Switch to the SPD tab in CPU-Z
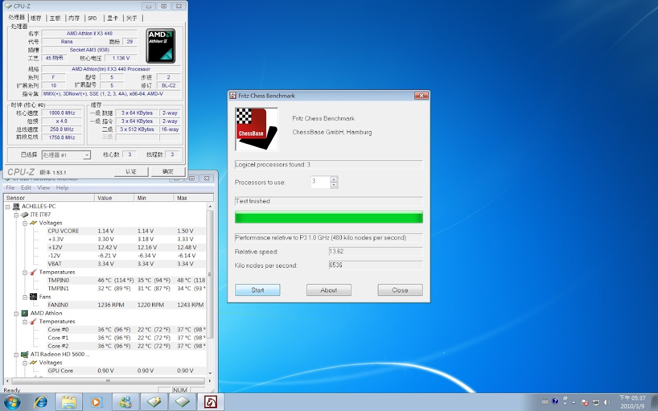 92,18
